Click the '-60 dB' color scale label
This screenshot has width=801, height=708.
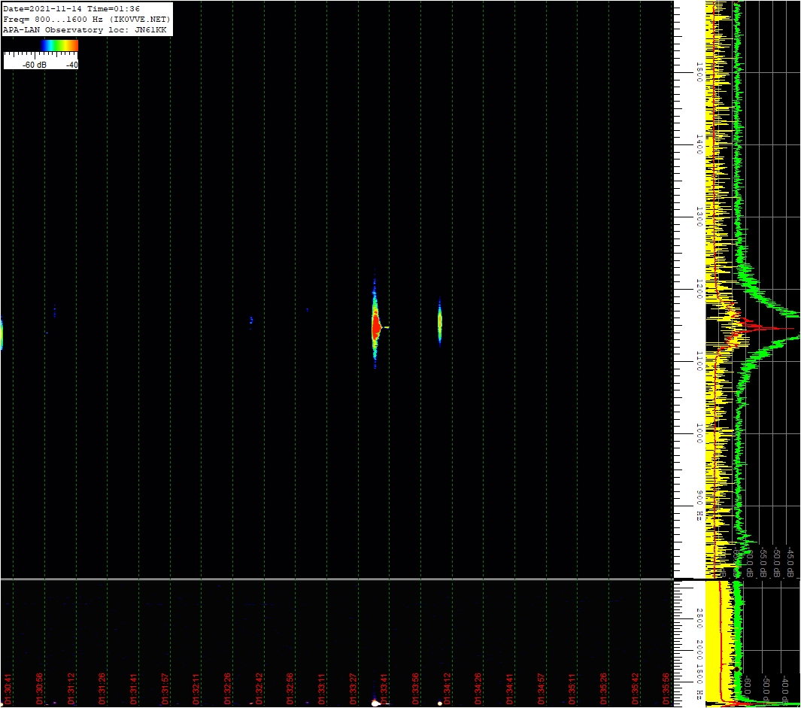point(35,65)
